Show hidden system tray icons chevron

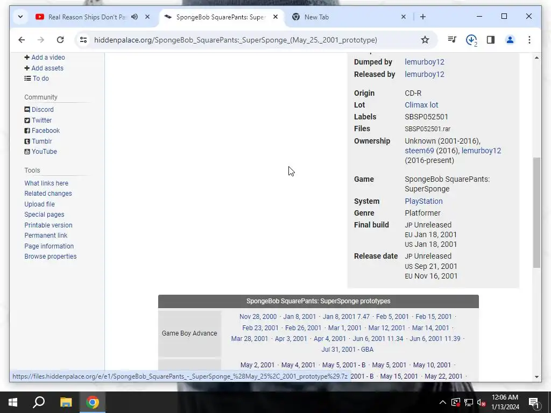pyautogui.click(x=443, y=402)
